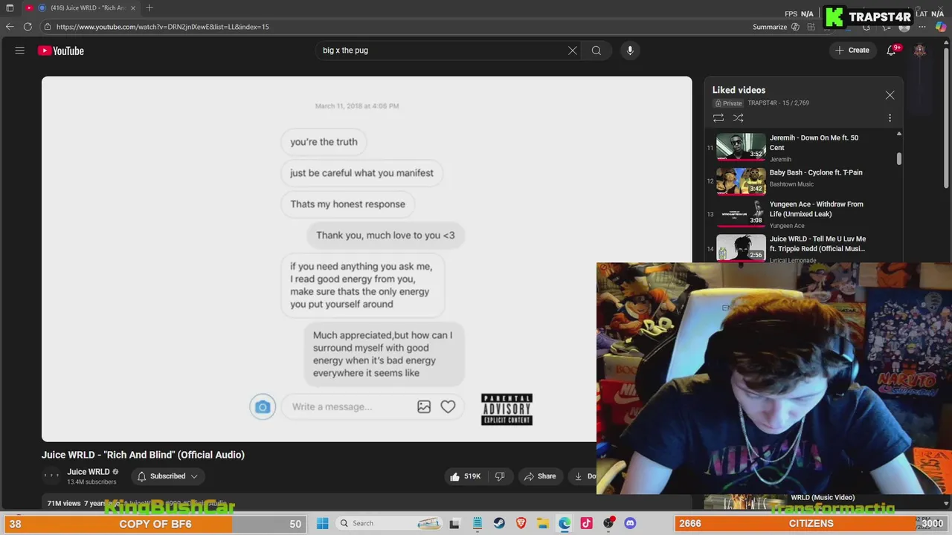This screenshot has width=952, height=535.
Task: Close the Liked videos playlist panel
Action: [x=890, y=95]
